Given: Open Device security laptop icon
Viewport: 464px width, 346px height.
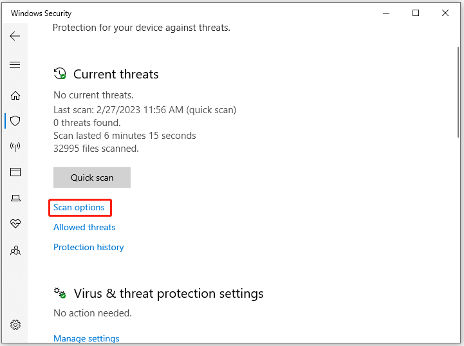Looking at the screenshot, I should tap(15, 198).
